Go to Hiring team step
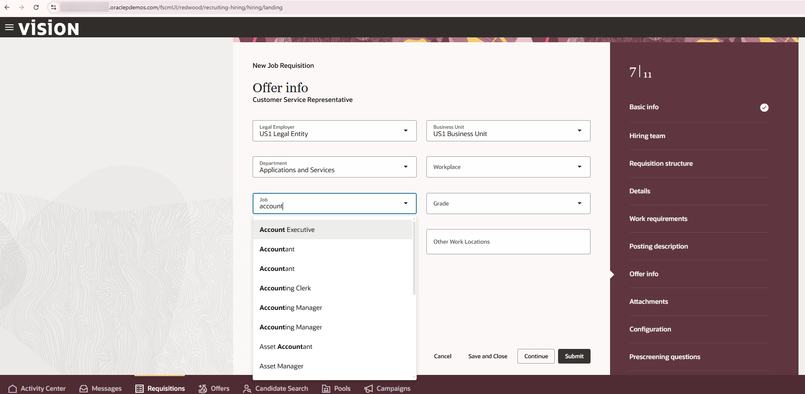Image resolution: width=805 pixels, height=394 pixels. pos(647,136)
